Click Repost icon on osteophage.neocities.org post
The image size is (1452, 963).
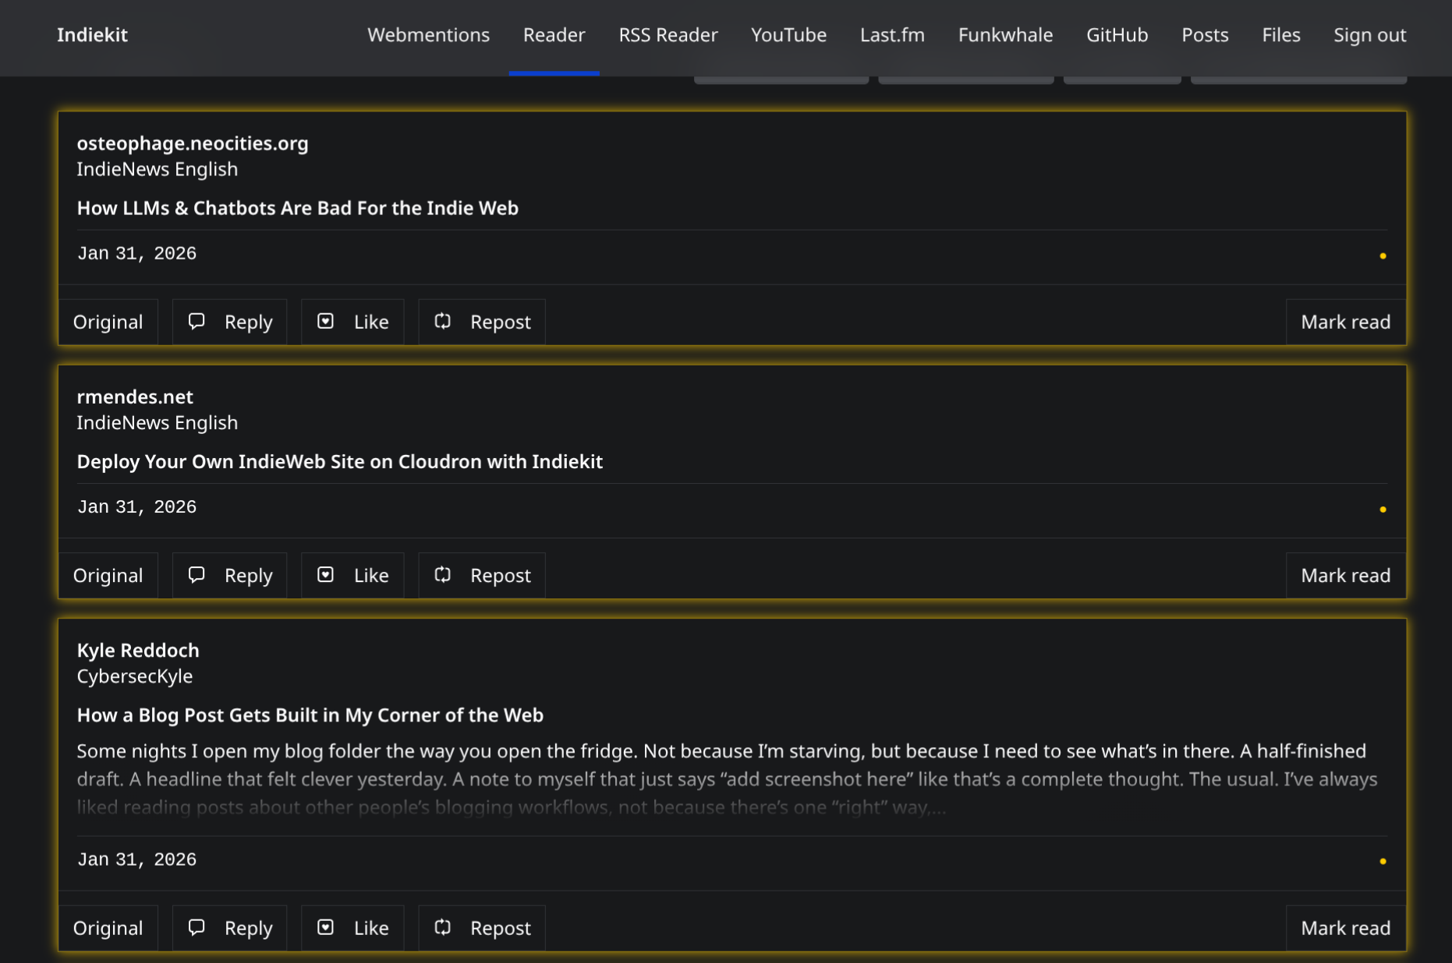443,322
